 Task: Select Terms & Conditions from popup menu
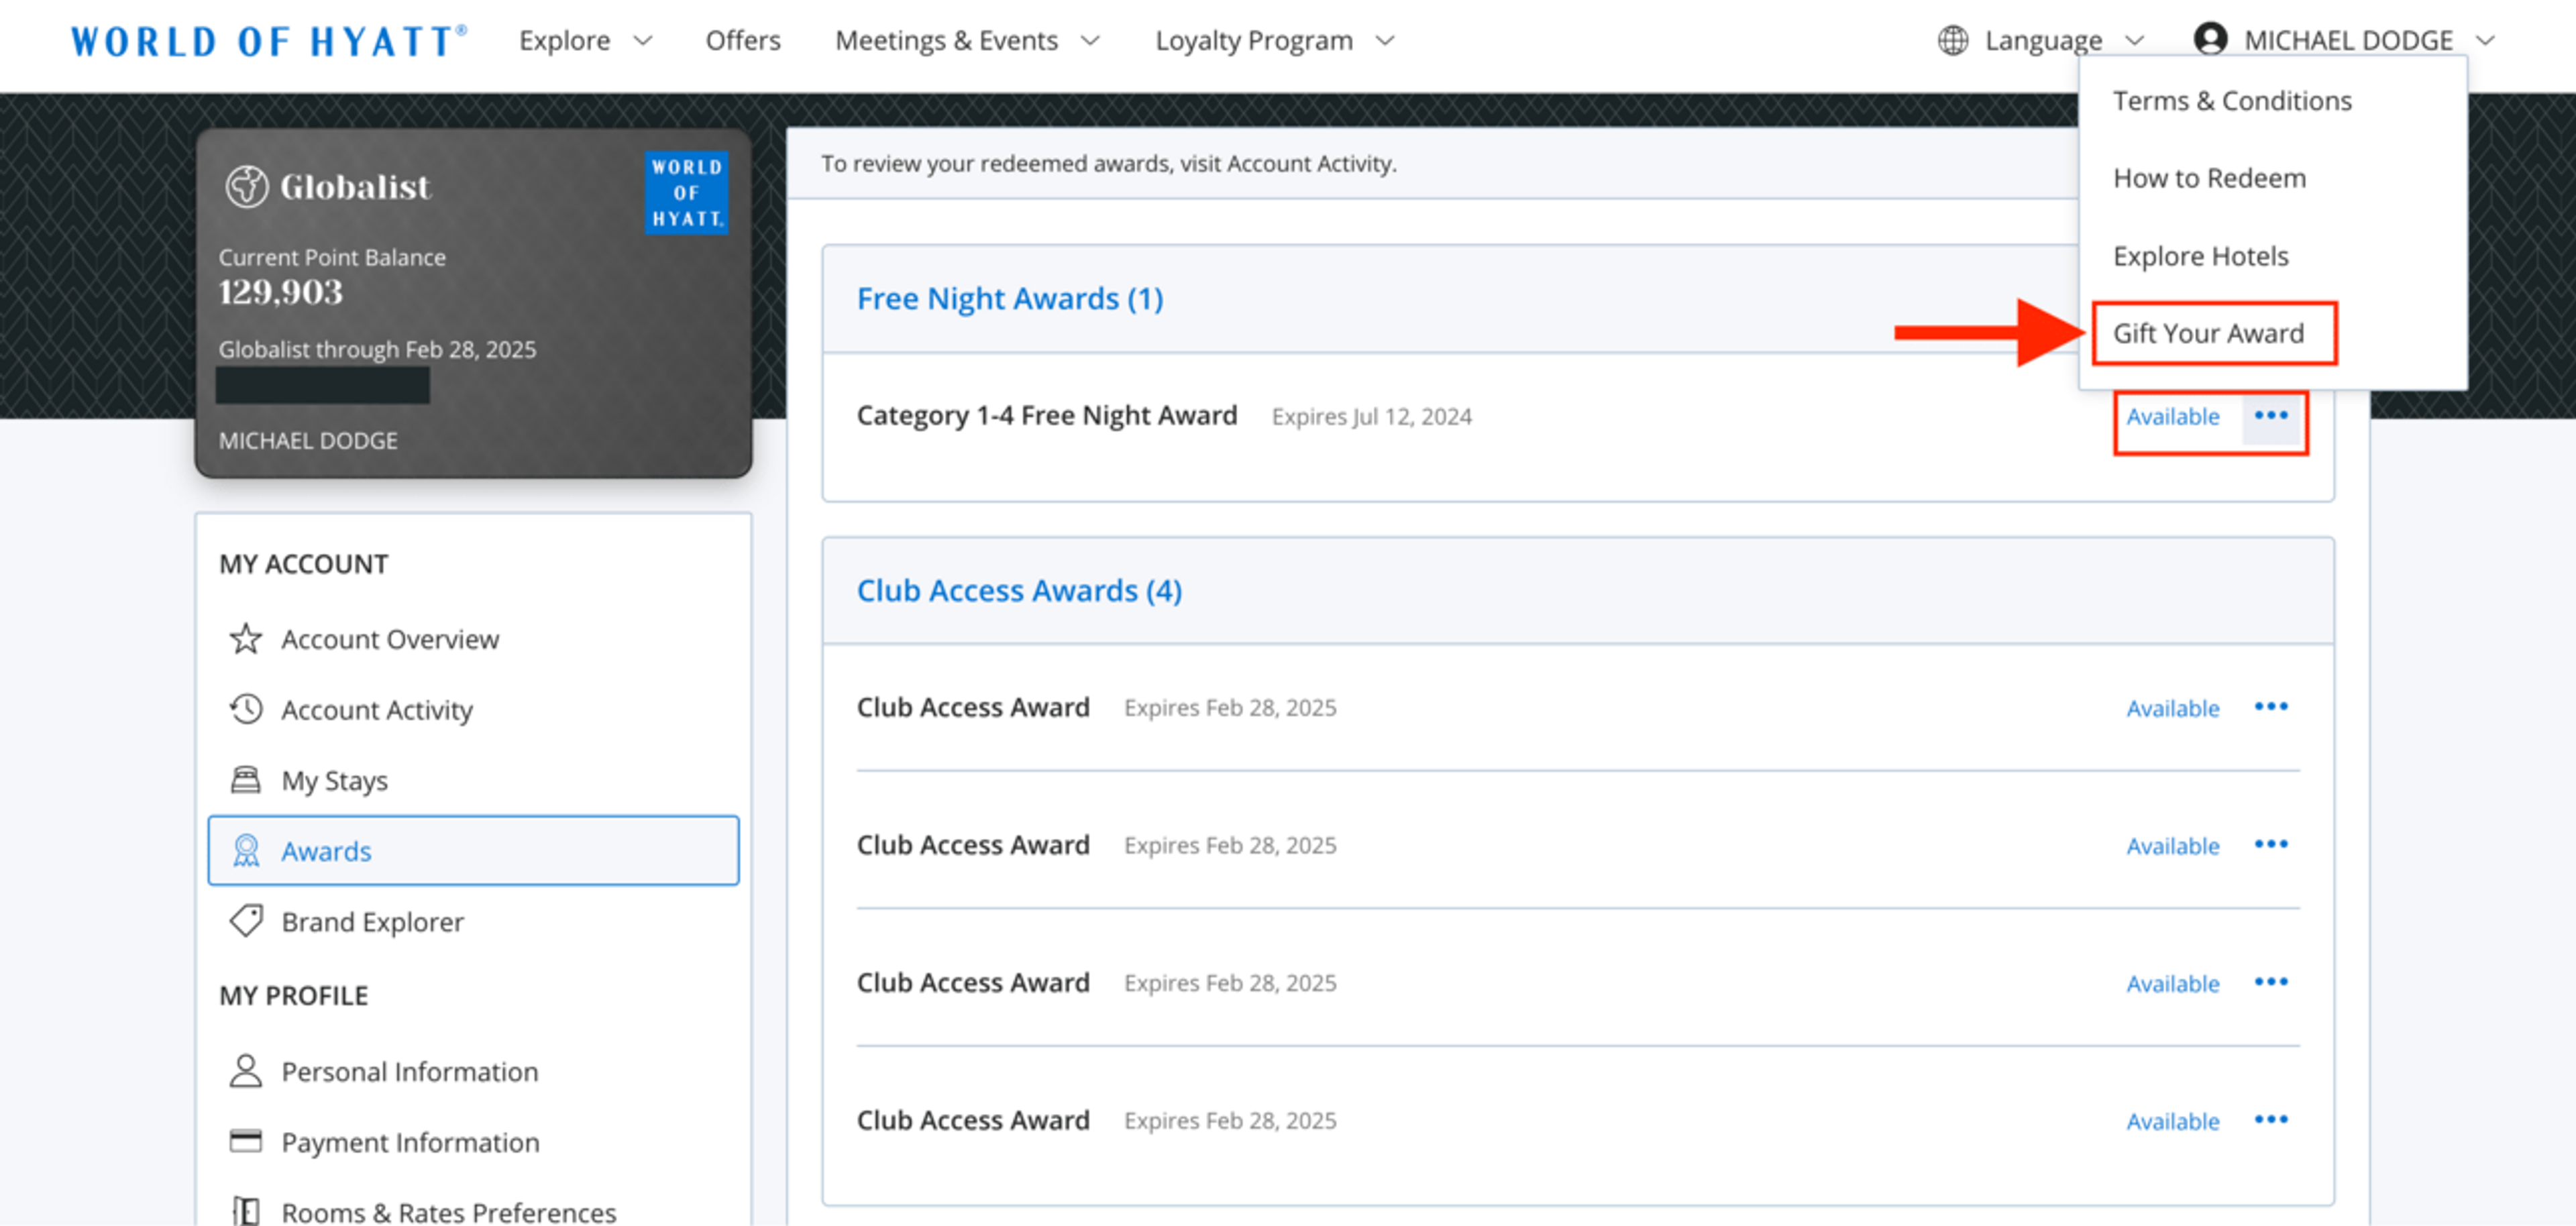(2232, 101)
